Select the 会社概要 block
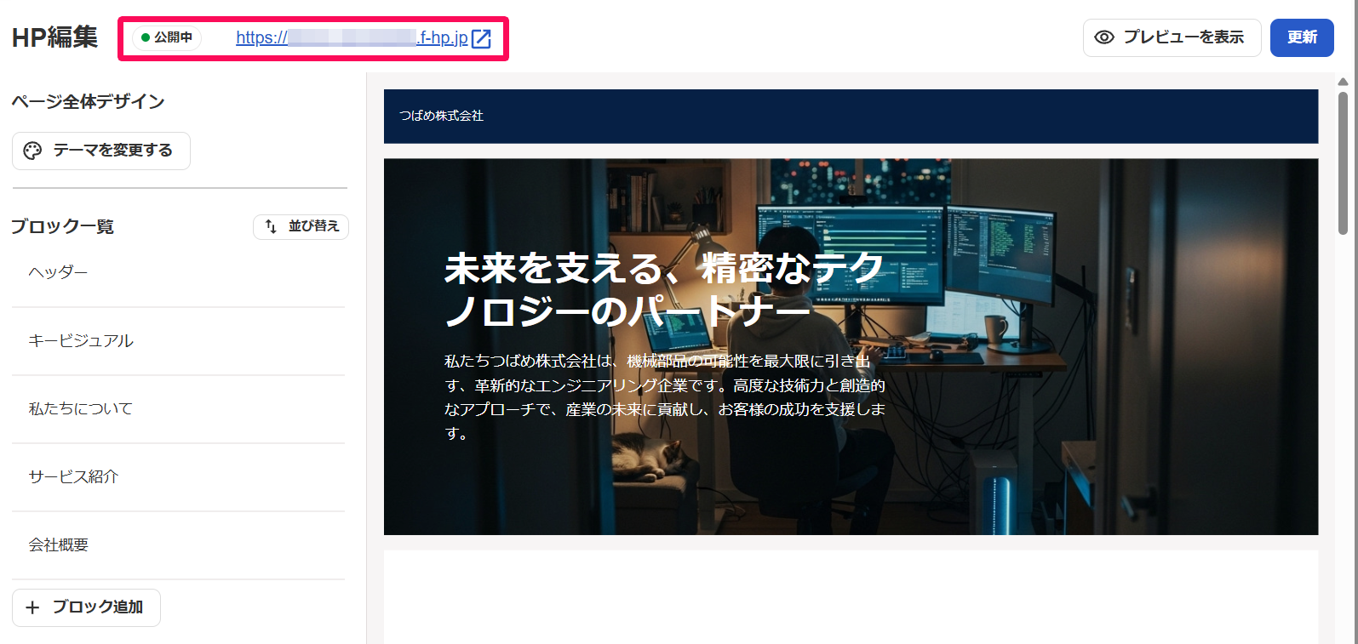 coord(179,545)
